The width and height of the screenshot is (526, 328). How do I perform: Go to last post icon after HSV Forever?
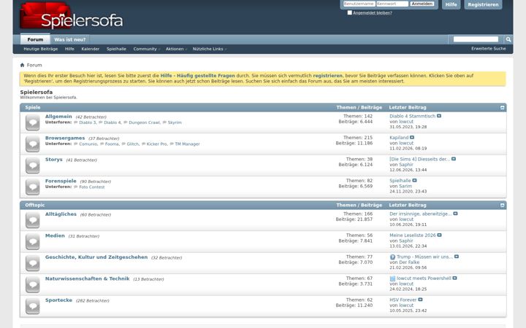pos(420,300)
